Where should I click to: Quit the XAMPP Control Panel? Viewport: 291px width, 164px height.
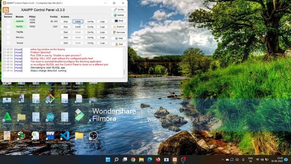click(119, 44)
